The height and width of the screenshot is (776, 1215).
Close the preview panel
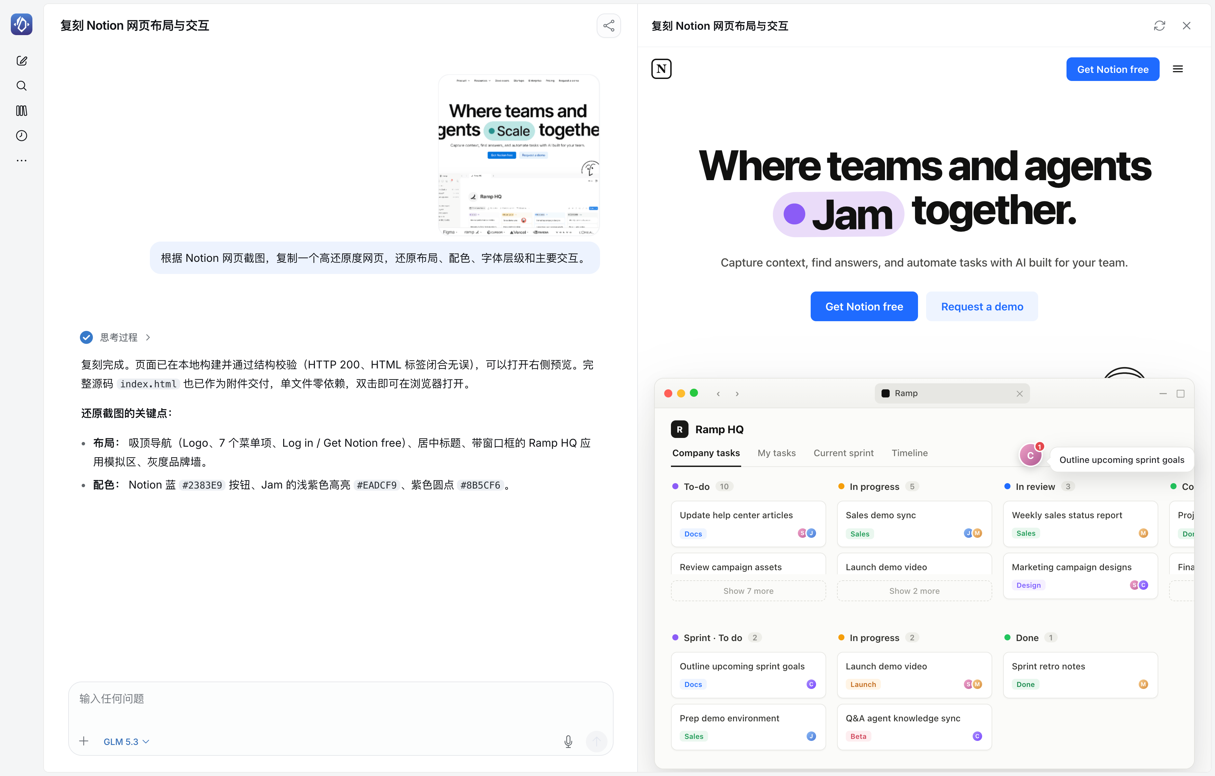(x=1187, y=26)
